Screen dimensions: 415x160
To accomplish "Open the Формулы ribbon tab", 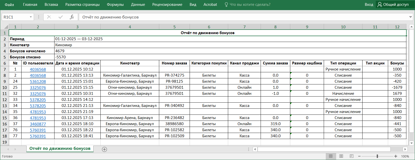I will (115, 5).
